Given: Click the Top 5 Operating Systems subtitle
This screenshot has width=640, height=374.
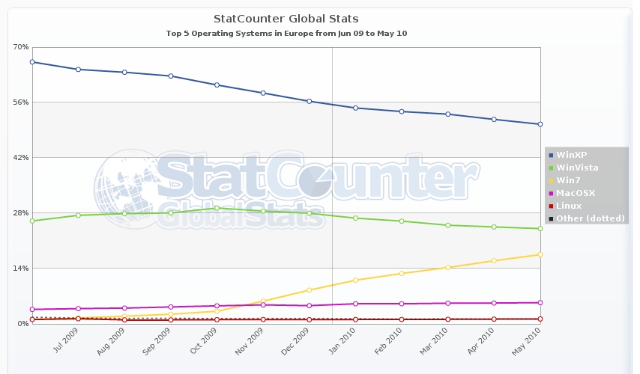Looking at the screenshot, I should (x=286, y=34).
